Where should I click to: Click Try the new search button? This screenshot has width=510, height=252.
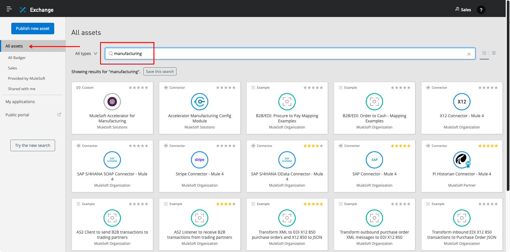33,145
